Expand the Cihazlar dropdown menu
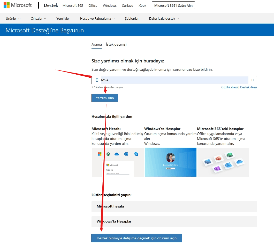Image resolution: width=274 pixels, height=243 pixels. (39, 19)
